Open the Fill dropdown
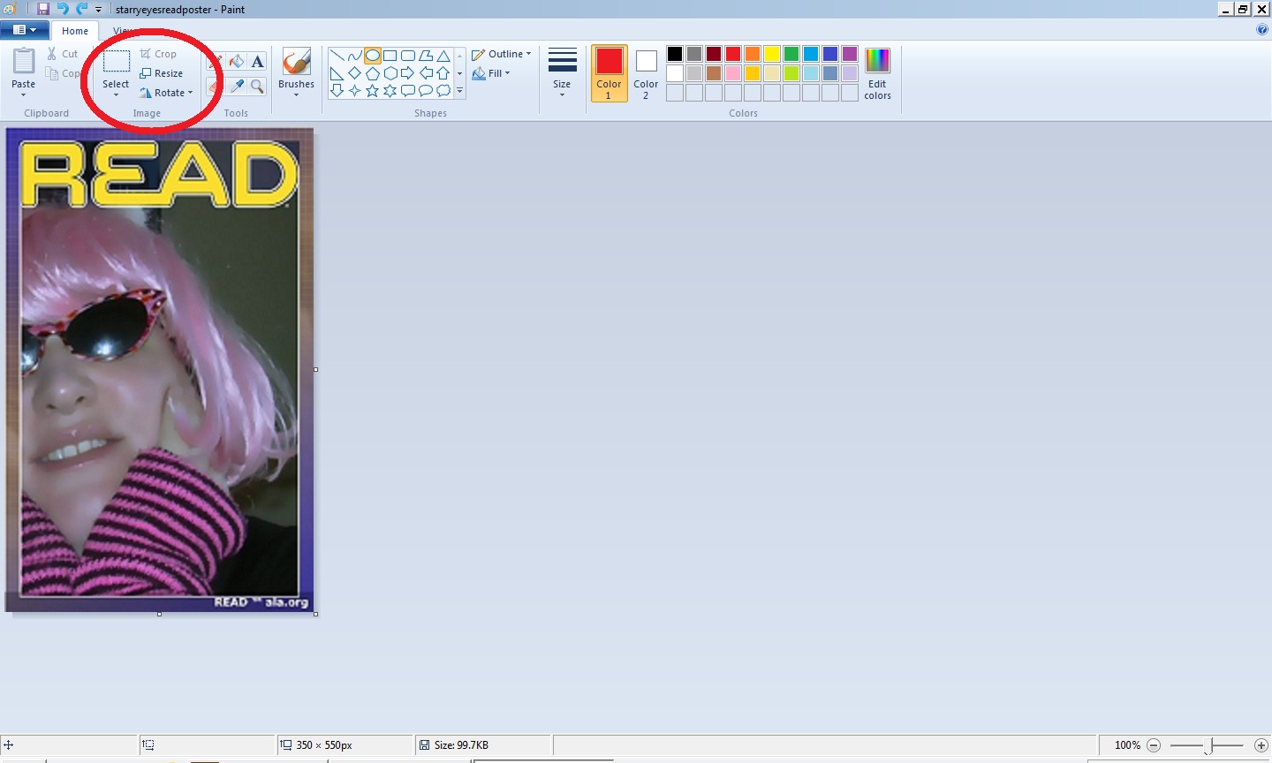 pyautogui.click(x=491, y=73)
